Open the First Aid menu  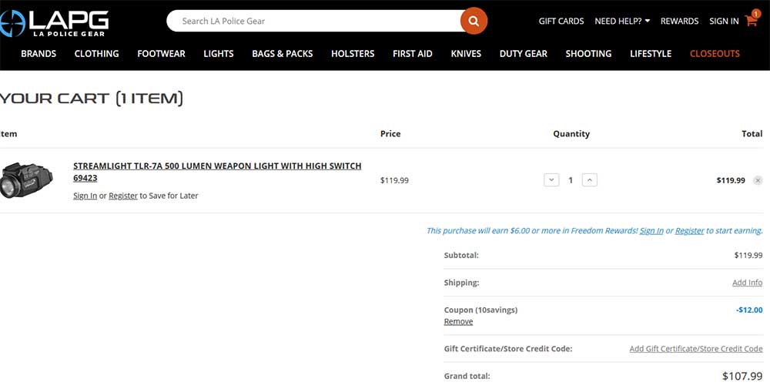click(x=413, y=54)
